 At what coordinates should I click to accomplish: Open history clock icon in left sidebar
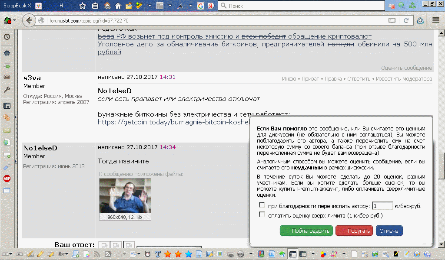coord(7,37)
